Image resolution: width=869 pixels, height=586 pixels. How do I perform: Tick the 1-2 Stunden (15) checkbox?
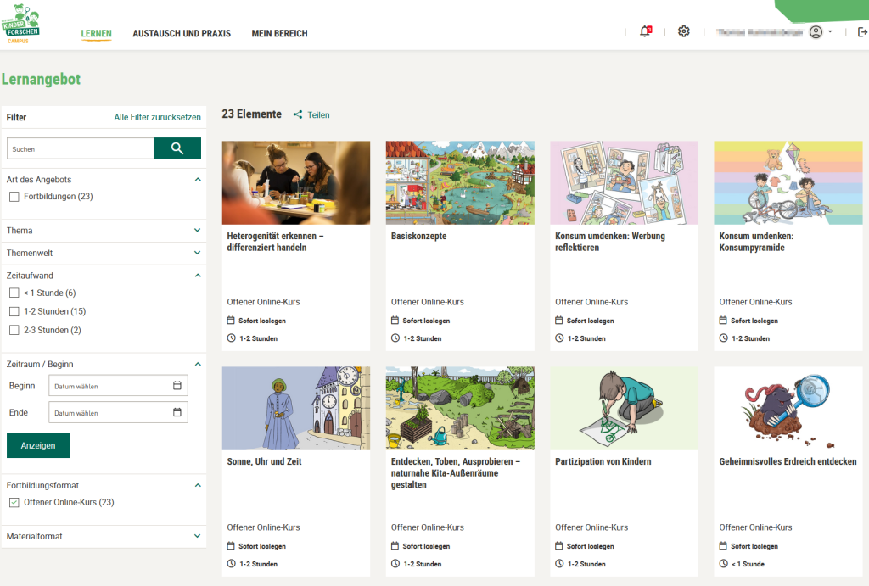click(x=14, y=311)
